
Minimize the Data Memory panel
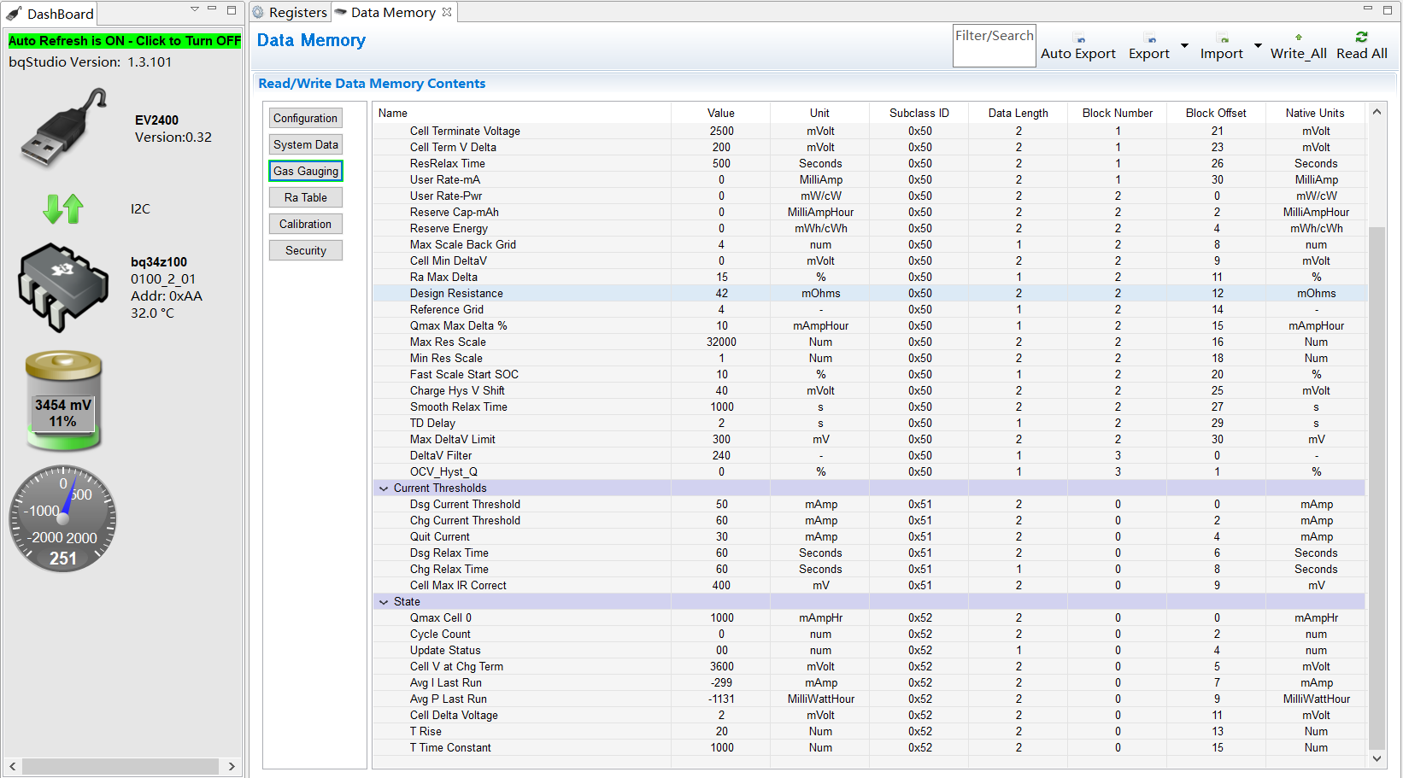pyautogui.click(x=1367, y=9)
